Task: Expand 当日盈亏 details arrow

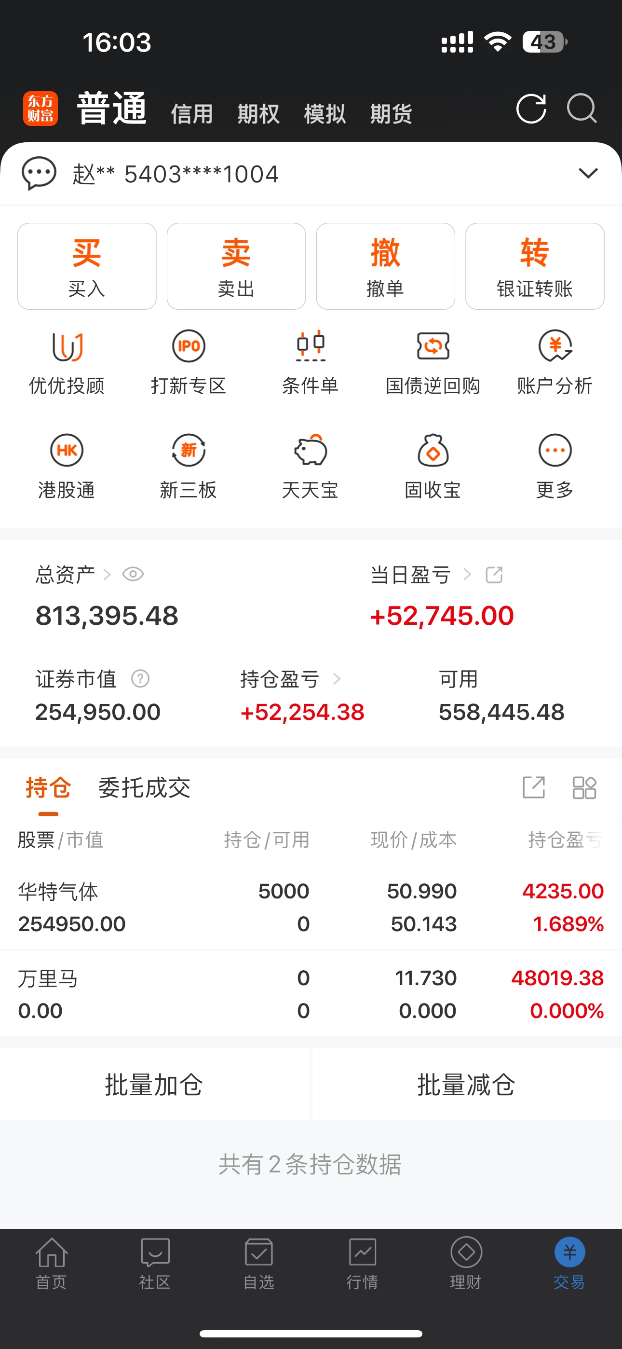Action: point(468,575)
